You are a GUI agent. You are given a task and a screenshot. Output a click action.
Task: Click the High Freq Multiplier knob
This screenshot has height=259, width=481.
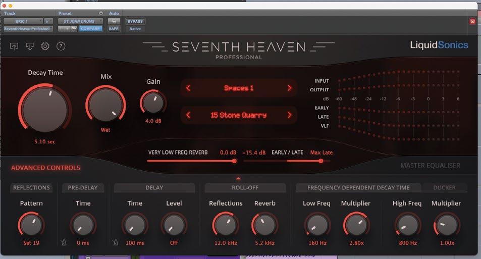tap(447, 226)
